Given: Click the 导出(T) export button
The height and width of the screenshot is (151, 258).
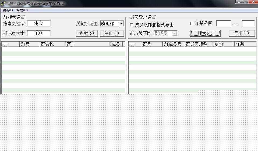Looking at the screenshot, I should tap(242, 34).
